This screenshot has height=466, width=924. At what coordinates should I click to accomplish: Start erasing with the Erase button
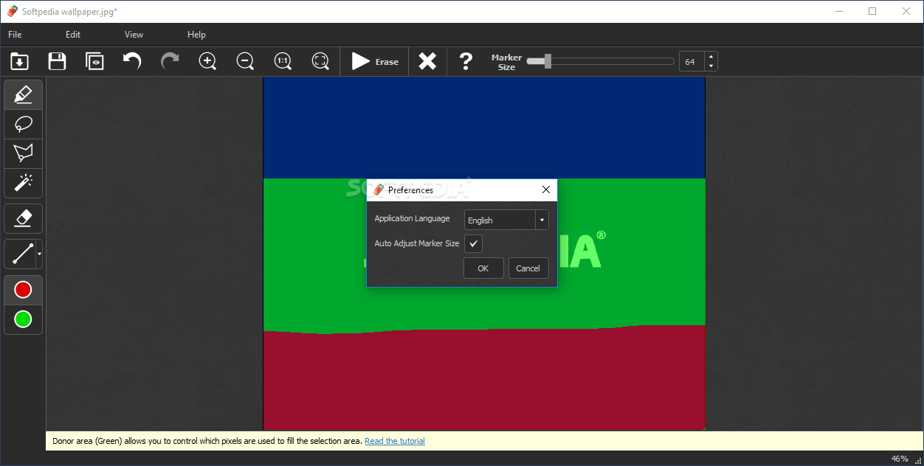click(375, 61)
